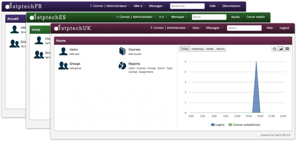The width and height of the screenshot is (297, 142).
Task: Click the Rechercher field in xtptechFR
Action: [187, 6]
